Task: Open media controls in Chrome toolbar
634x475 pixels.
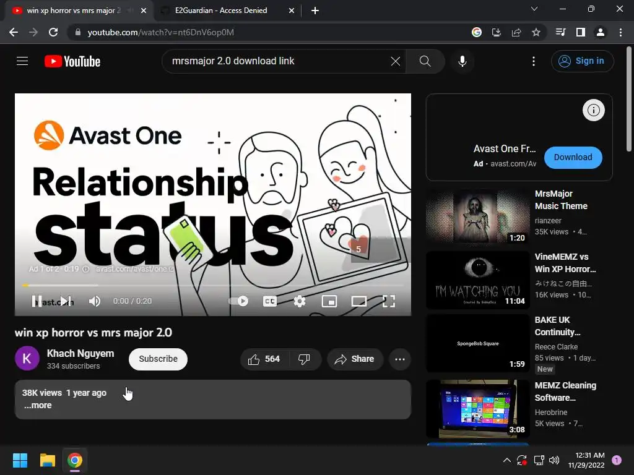Action: (x=561, y=32)
